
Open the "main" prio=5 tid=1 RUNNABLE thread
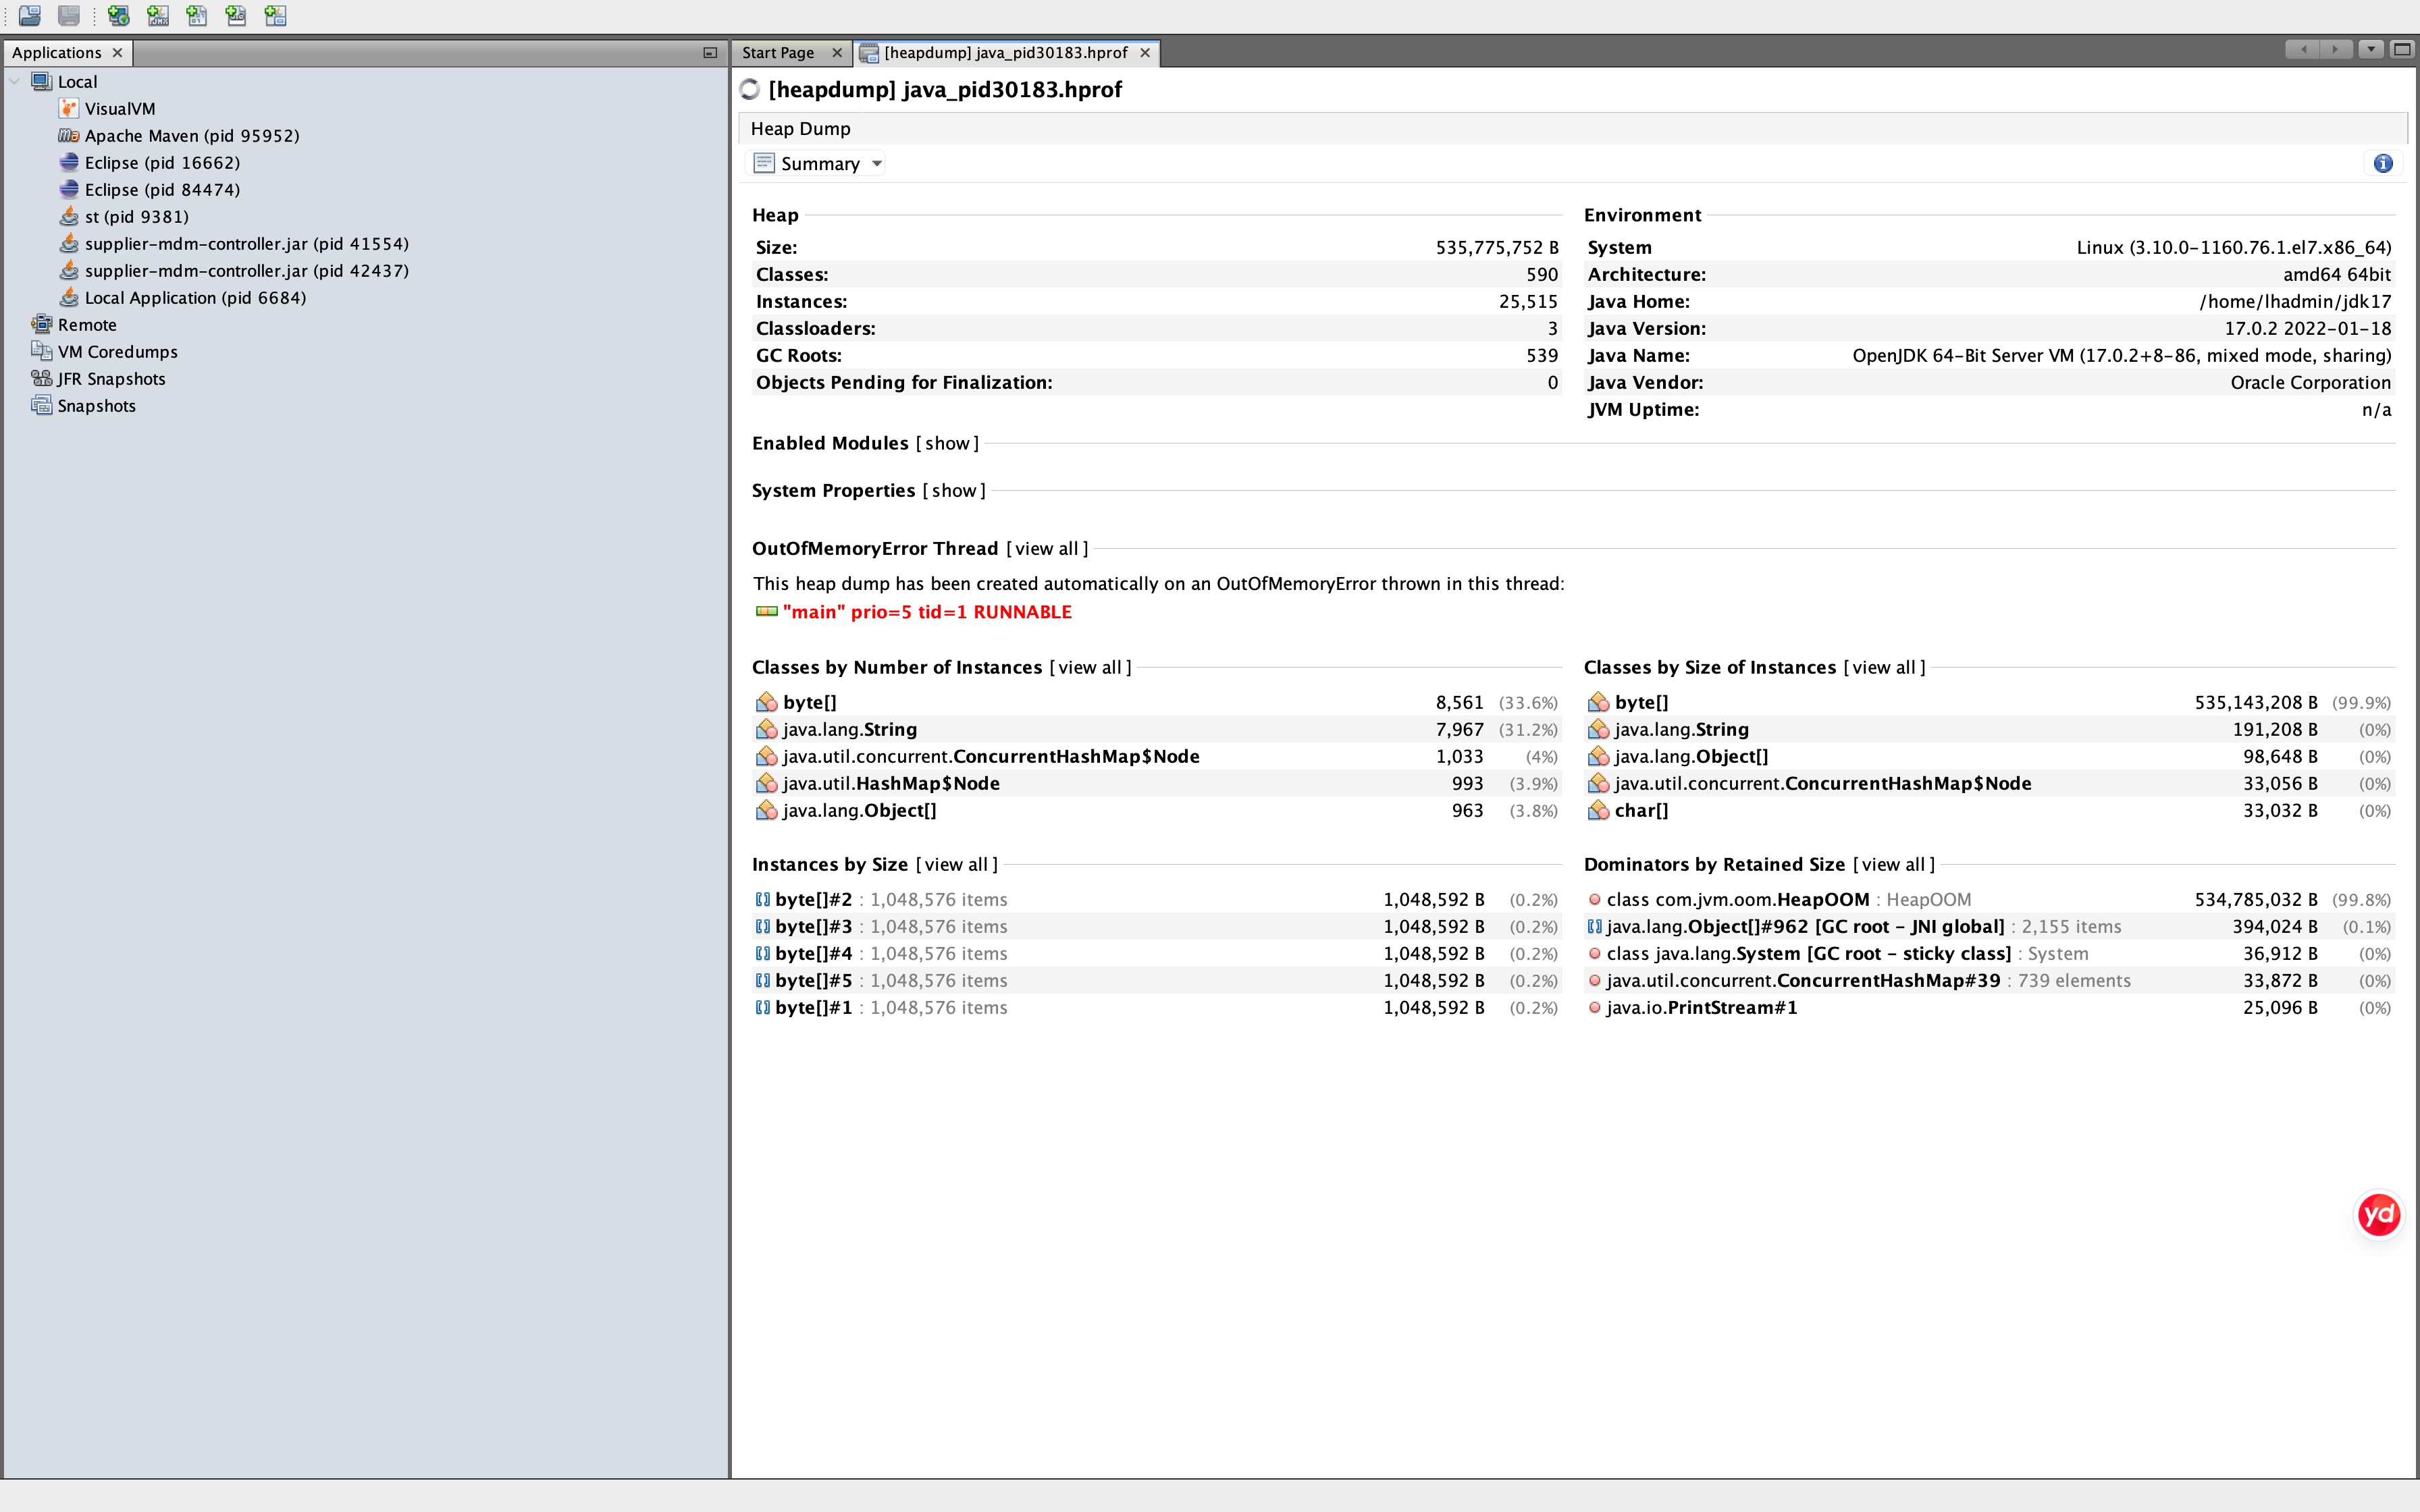[x=927, y=612]
